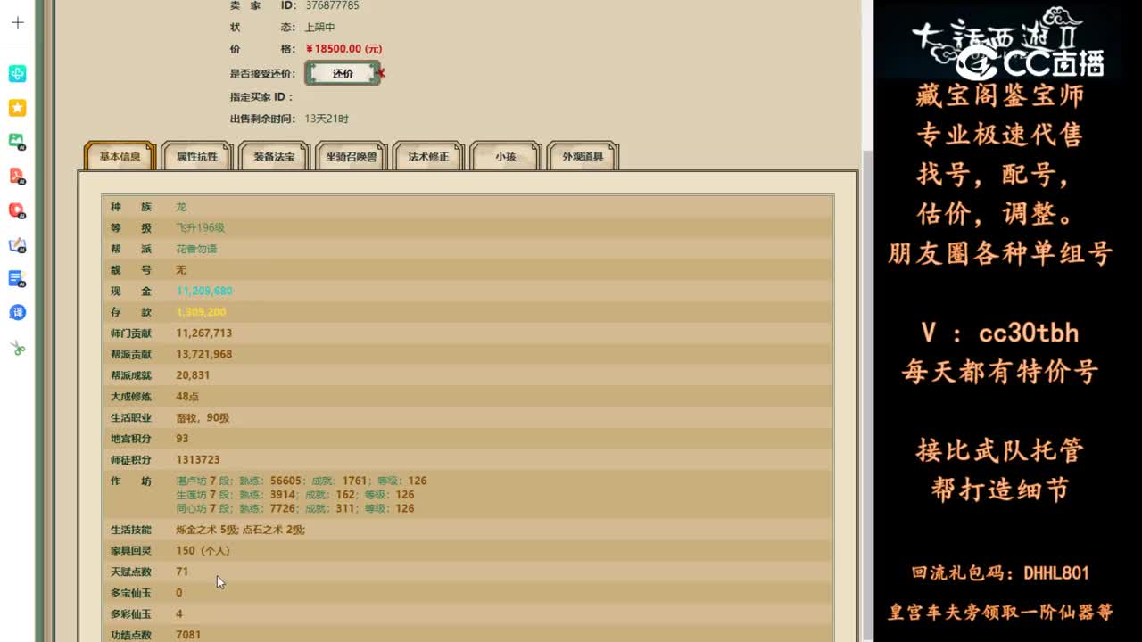Screen dimensions: 1142x642
Task: Click the gift code text DHHL801
Action: pos(1056,573)
